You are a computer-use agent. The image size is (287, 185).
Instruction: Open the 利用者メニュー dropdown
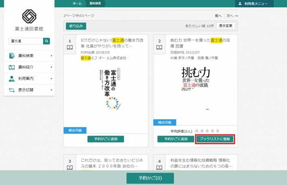[255, 4]
